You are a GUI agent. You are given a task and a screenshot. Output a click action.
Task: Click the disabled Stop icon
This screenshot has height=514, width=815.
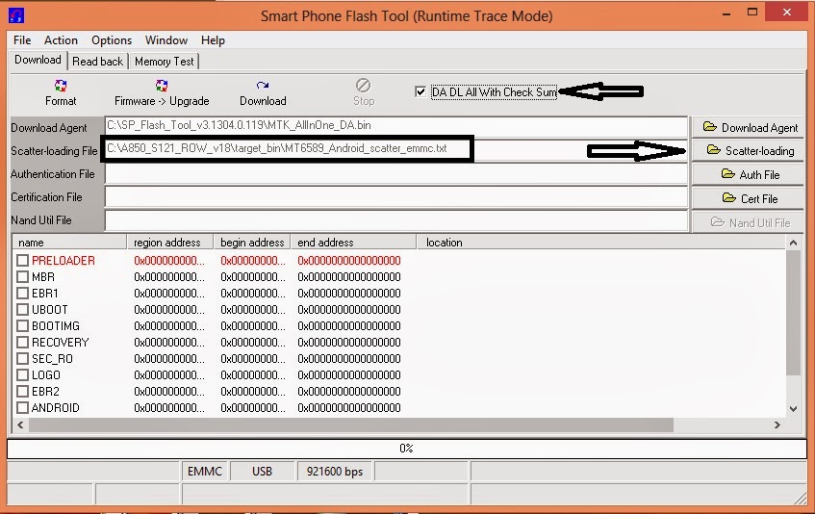point(364,86)
